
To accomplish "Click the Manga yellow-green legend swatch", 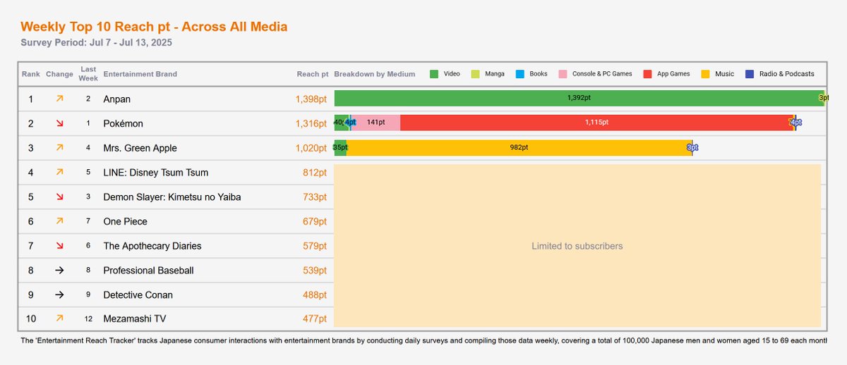I will tap(476, 74).
